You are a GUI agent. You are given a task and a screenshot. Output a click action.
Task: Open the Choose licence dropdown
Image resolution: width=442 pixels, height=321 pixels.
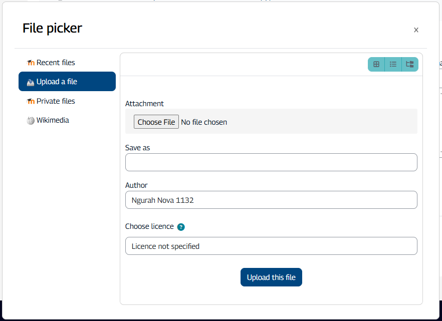(271, 246)
